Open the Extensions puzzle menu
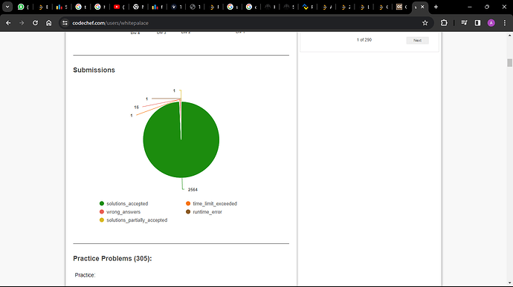This screenshot has width=513, height=287. click(444, 23)
